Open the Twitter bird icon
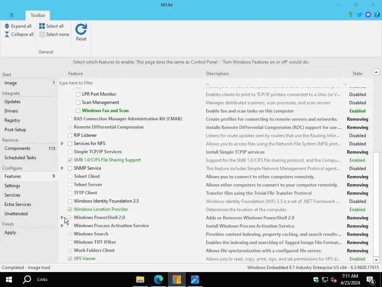This screenshot has height=287, width=382. [x=359, y=15]
